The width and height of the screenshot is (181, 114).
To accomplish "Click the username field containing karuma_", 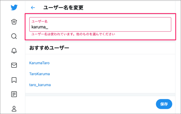I will [x=100, y=27].
